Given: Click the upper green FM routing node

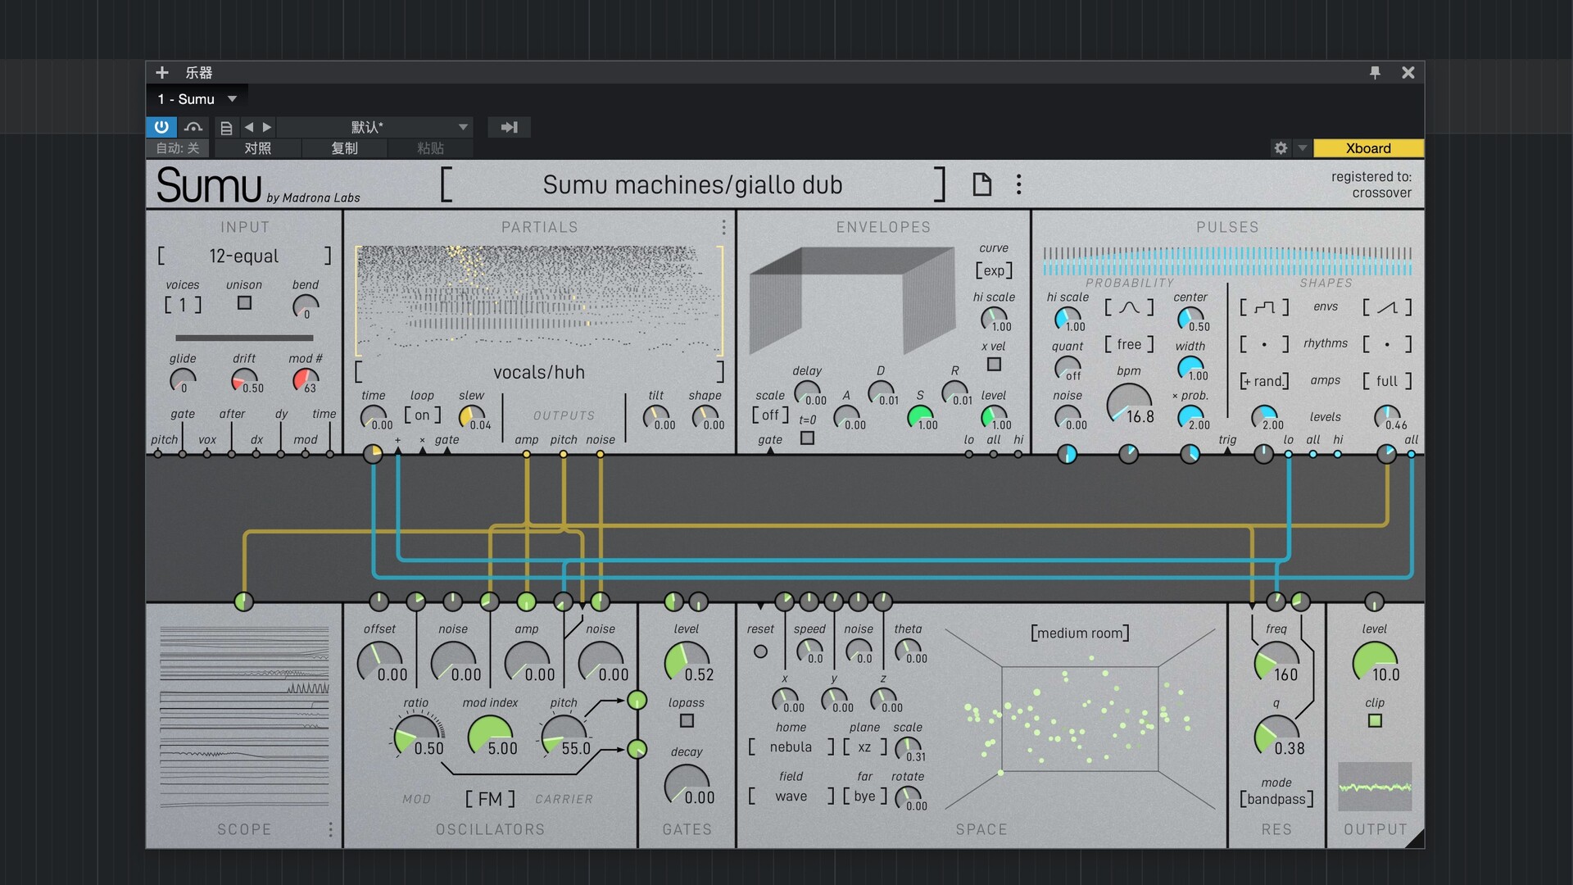Looking at the screenshot, I should pos(637,701).
